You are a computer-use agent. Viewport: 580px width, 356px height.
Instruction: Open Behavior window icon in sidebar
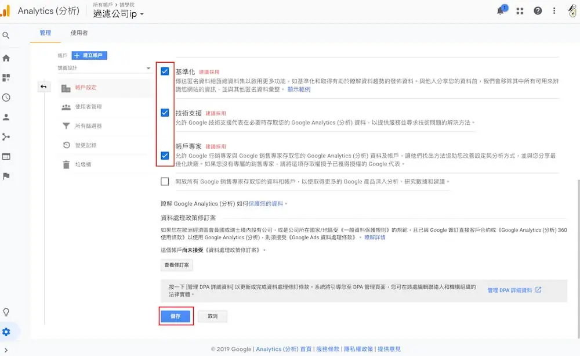pos(6,157)
